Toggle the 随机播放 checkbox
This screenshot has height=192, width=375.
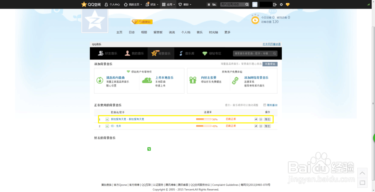click(264, 105)
